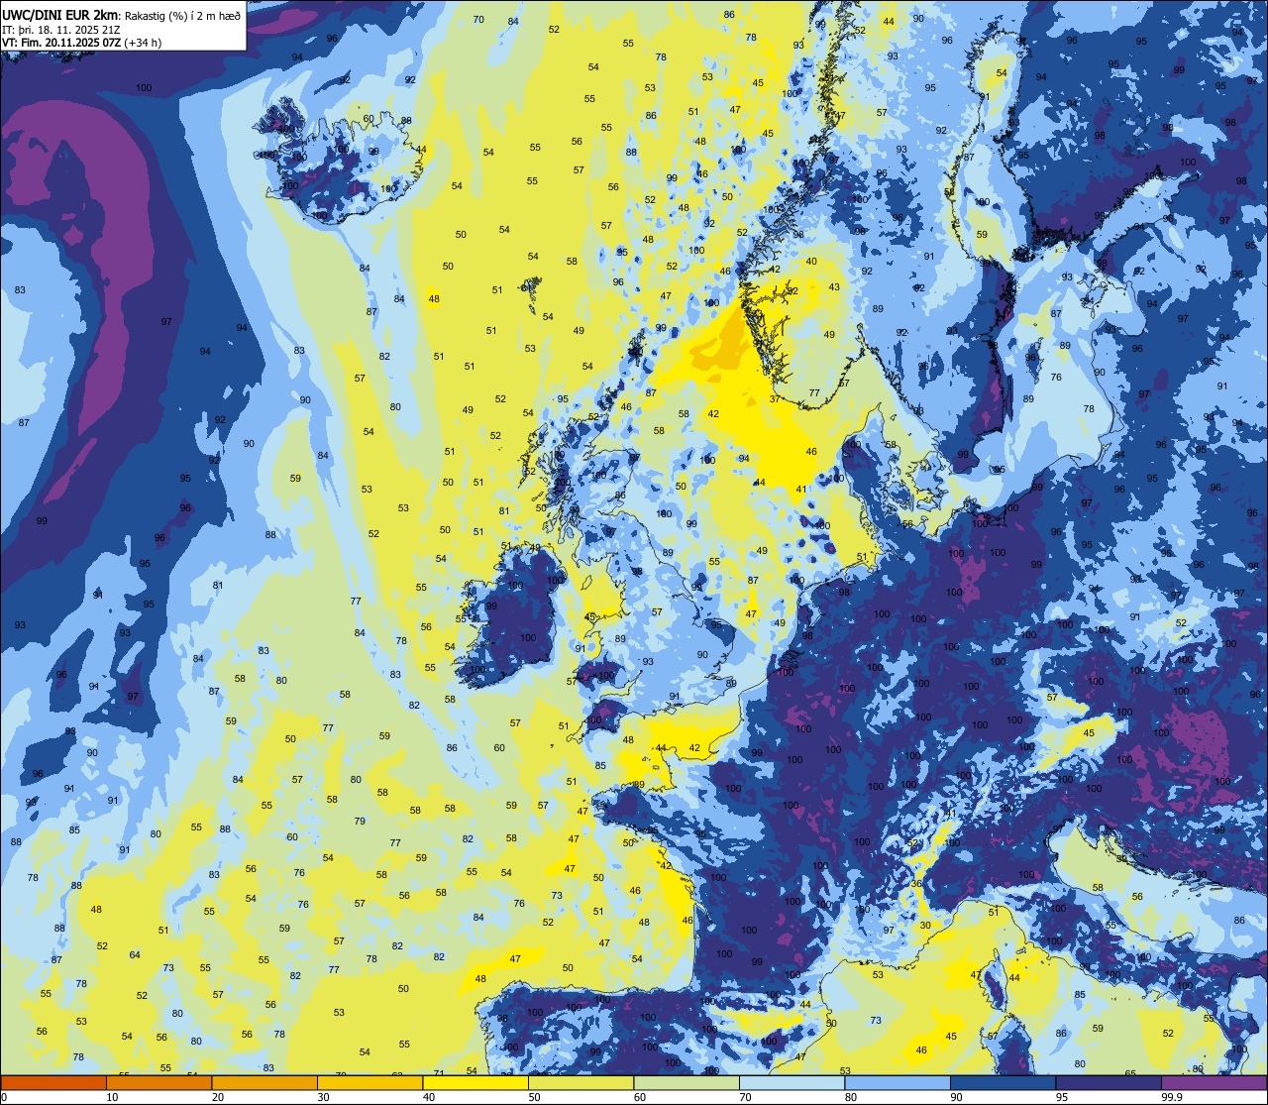Click the medium blue 80–90 legend swatch

(898, 1083)
